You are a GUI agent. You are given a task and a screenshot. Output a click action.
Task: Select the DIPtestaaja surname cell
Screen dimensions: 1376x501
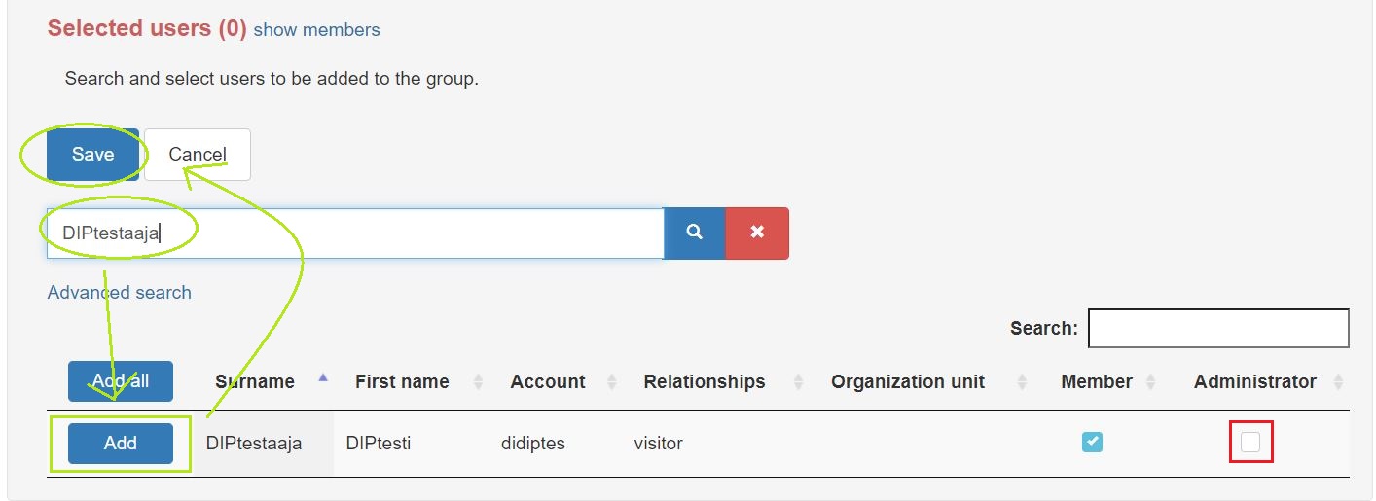coord(254,444)
